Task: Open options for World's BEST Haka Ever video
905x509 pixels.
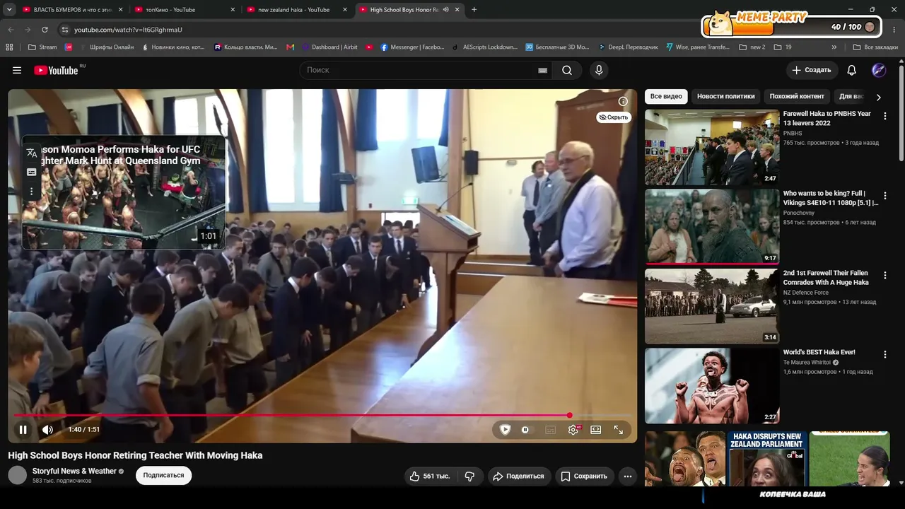Action: coord(884,355)
